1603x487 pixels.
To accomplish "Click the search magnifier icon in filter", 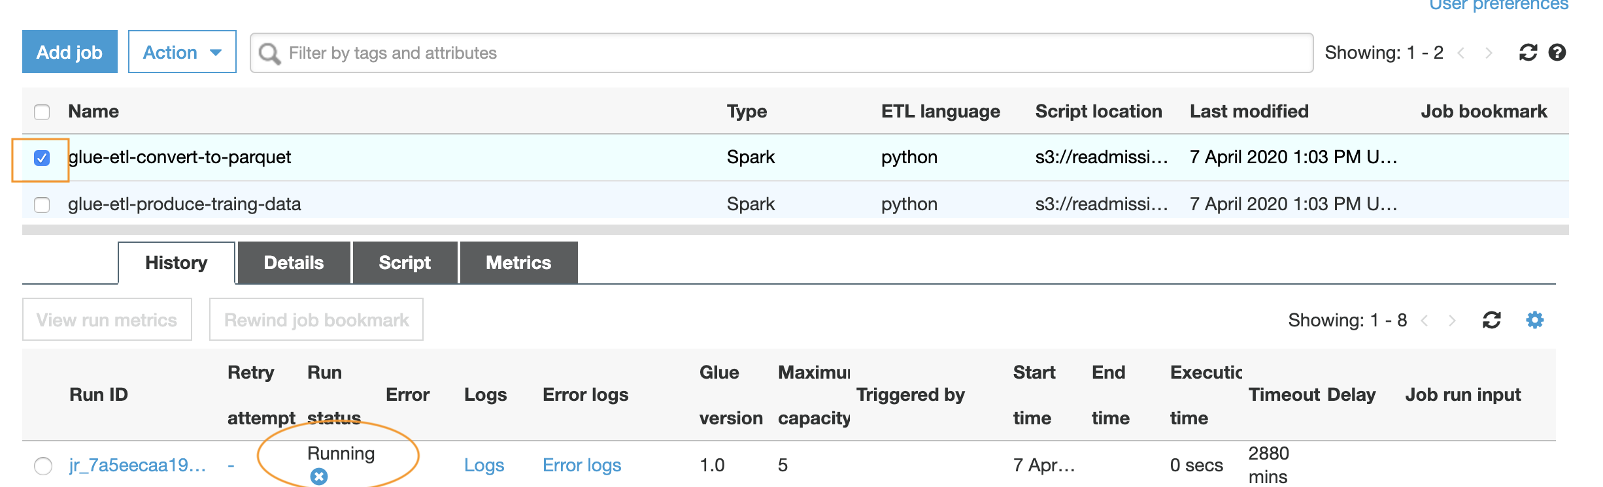I will tap(269, 53).
